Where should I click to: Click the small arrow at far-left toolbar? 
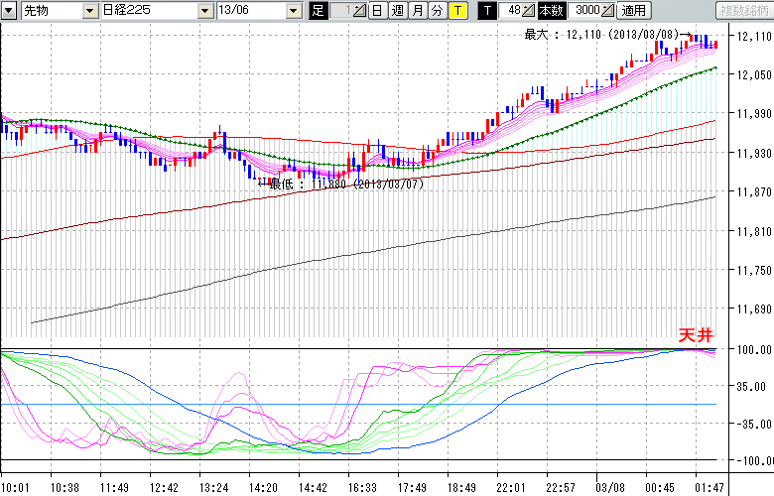[9, 11]
